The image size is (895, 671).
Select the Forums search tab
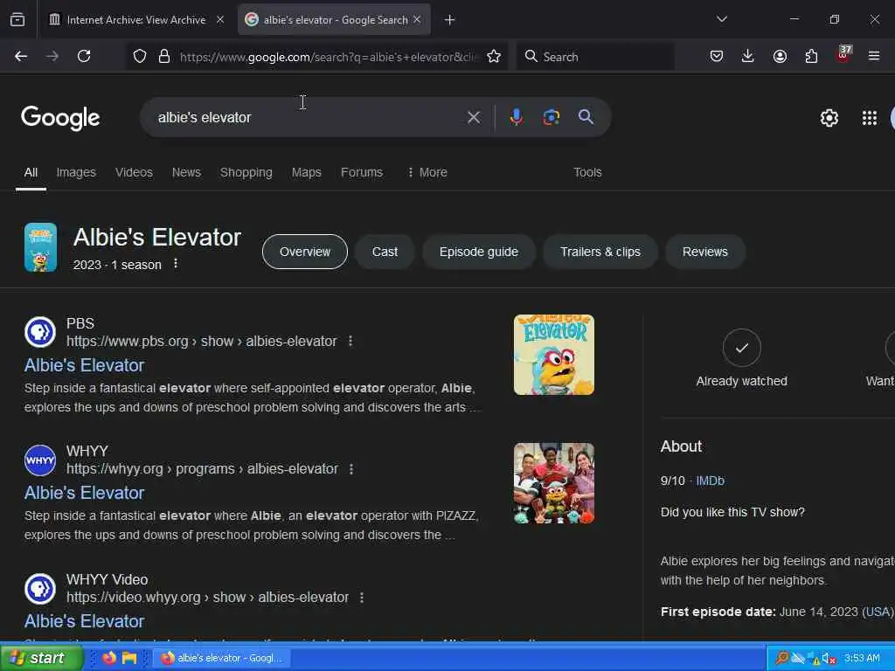tap(362, 172)
